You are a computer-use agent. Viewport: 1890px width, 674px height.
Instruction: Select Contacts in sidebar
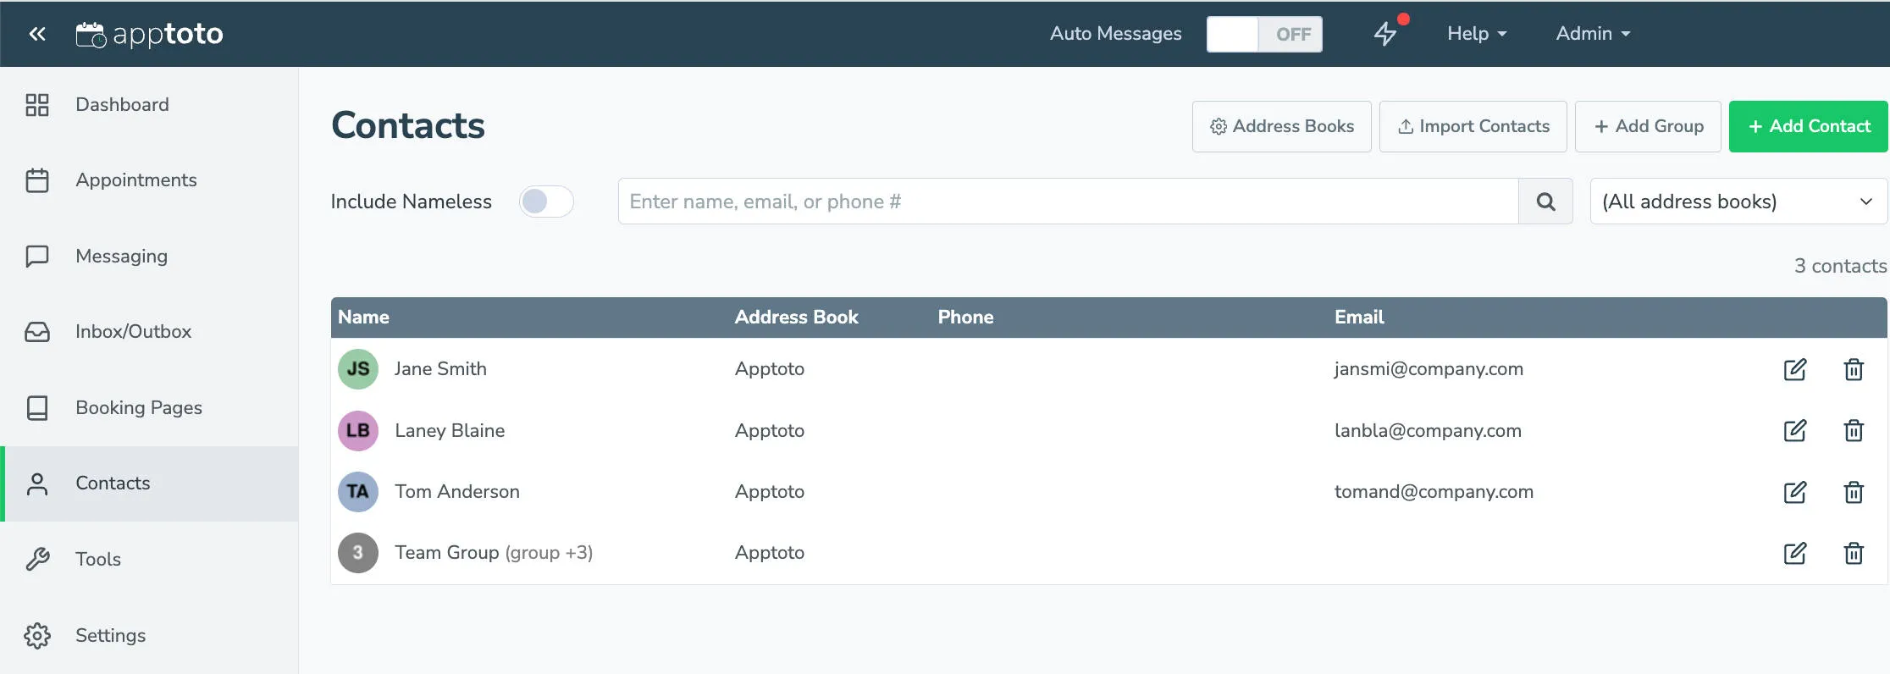[x=149, y=483]
